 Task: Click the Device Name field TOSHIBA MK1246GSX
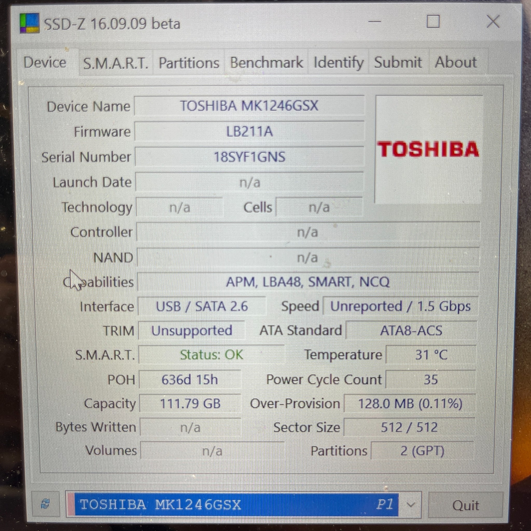pos(249,106)
